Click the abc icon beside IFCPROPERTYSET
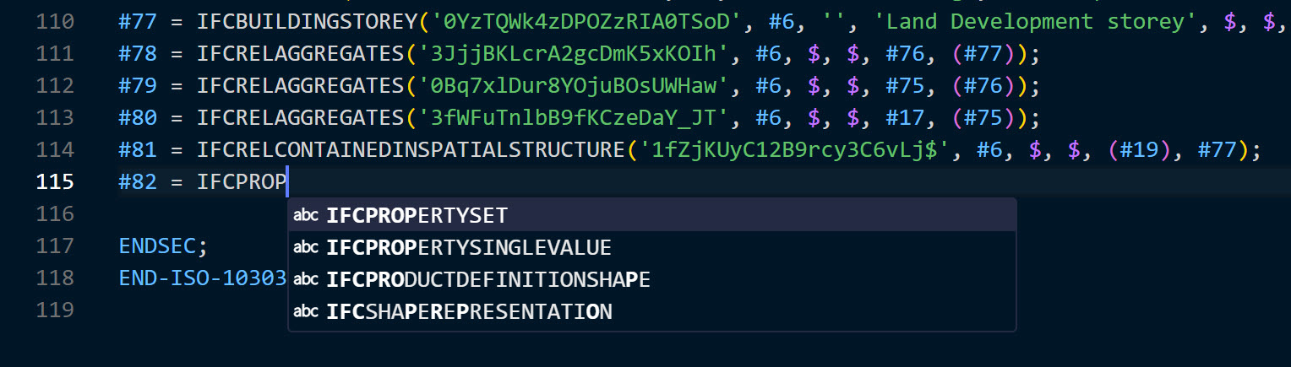This screenshot has height=367, width=1291. (x=306, y=215)
